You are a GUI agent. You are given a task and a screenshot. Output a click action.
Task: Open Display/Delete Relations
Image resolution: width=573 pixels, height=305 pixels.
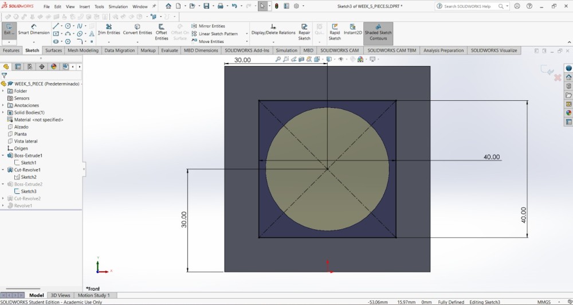273,30
